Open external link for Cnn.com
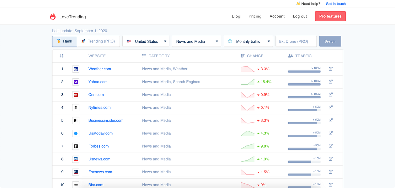Screen dimensions: 395x188 click(331, 94)
